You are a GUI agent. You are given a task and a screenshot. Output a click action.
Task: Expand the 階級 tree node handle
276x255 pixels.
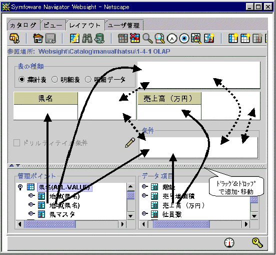[144, 186]
